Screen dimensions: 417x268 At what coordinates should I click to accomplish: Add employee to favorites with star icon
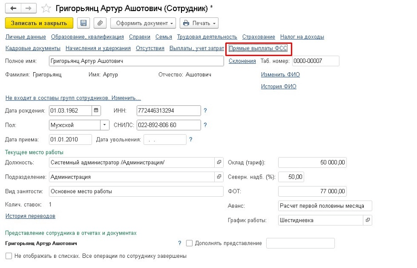click(x=46, y=8)
